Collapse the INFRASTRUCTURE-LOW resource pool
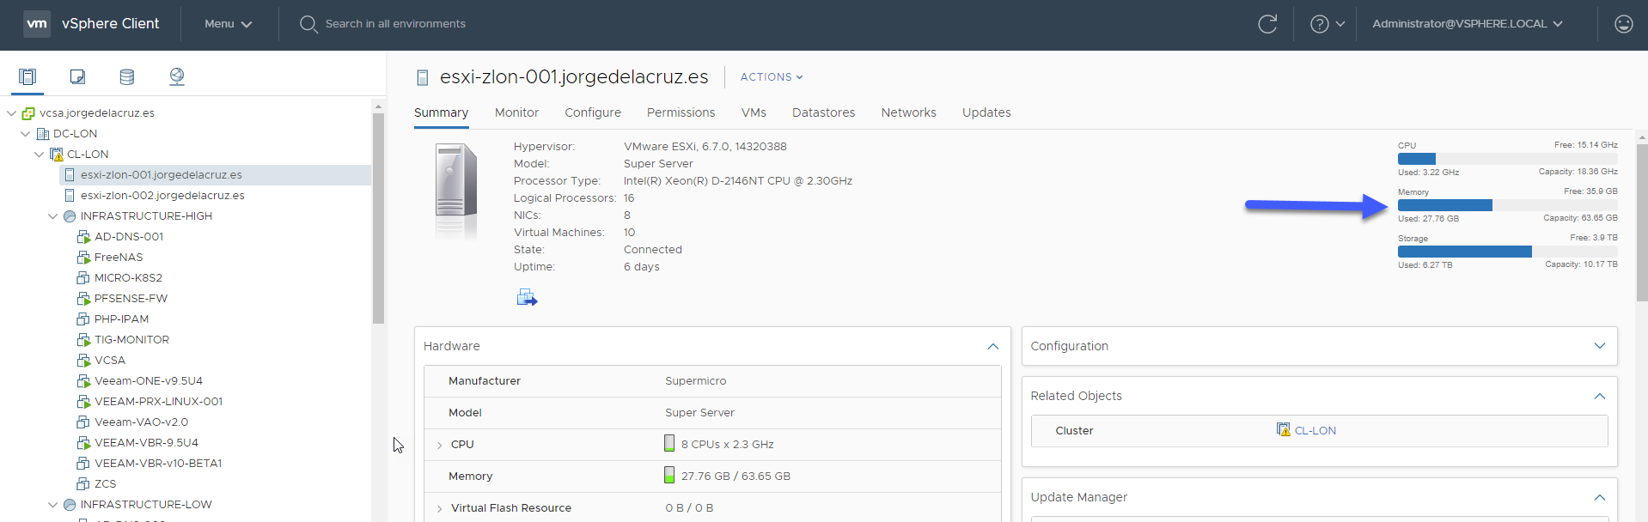 tap(52, 505)
